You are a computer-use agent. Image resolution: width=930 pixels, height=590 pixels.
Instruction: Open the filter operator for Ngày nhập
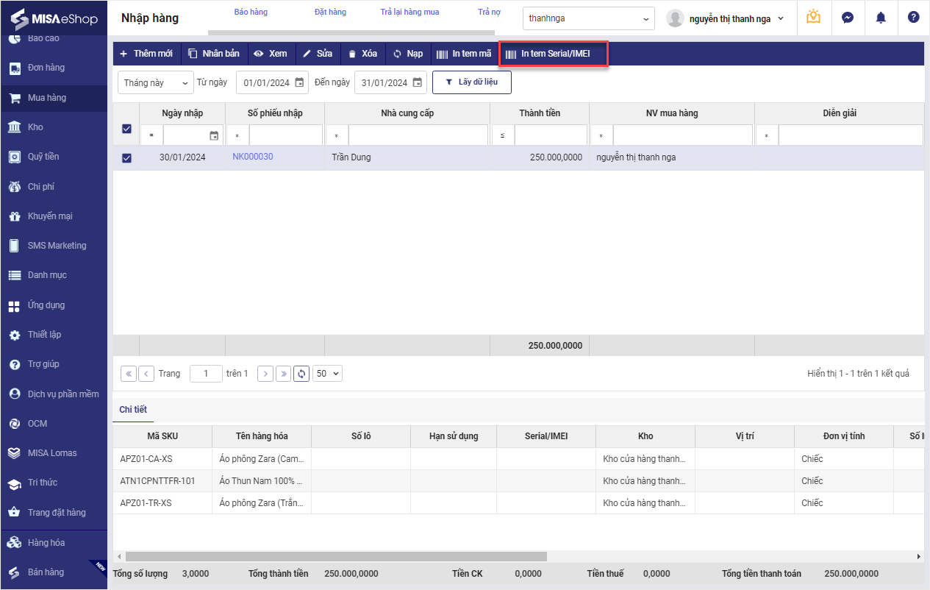coord(151,136)
